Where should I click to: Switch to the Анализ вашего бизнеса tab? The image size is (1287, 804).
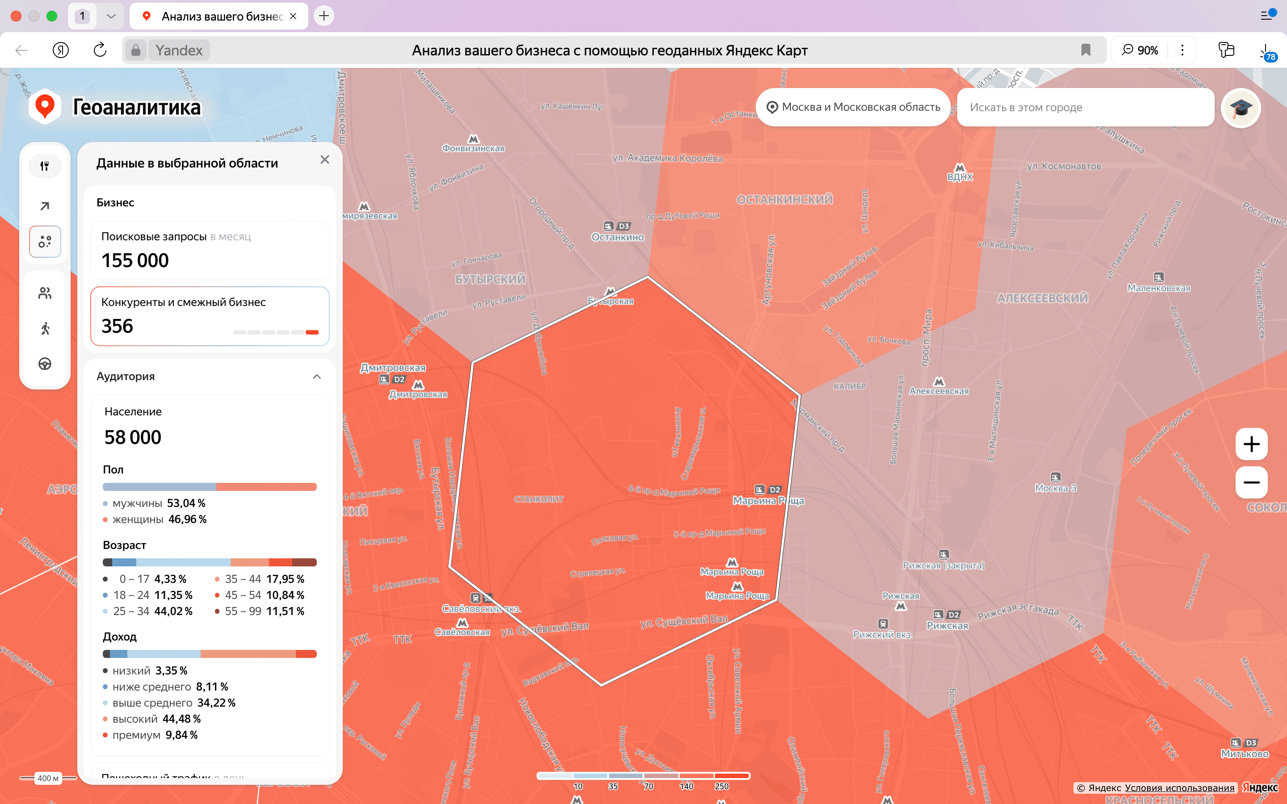pos(218,16)
